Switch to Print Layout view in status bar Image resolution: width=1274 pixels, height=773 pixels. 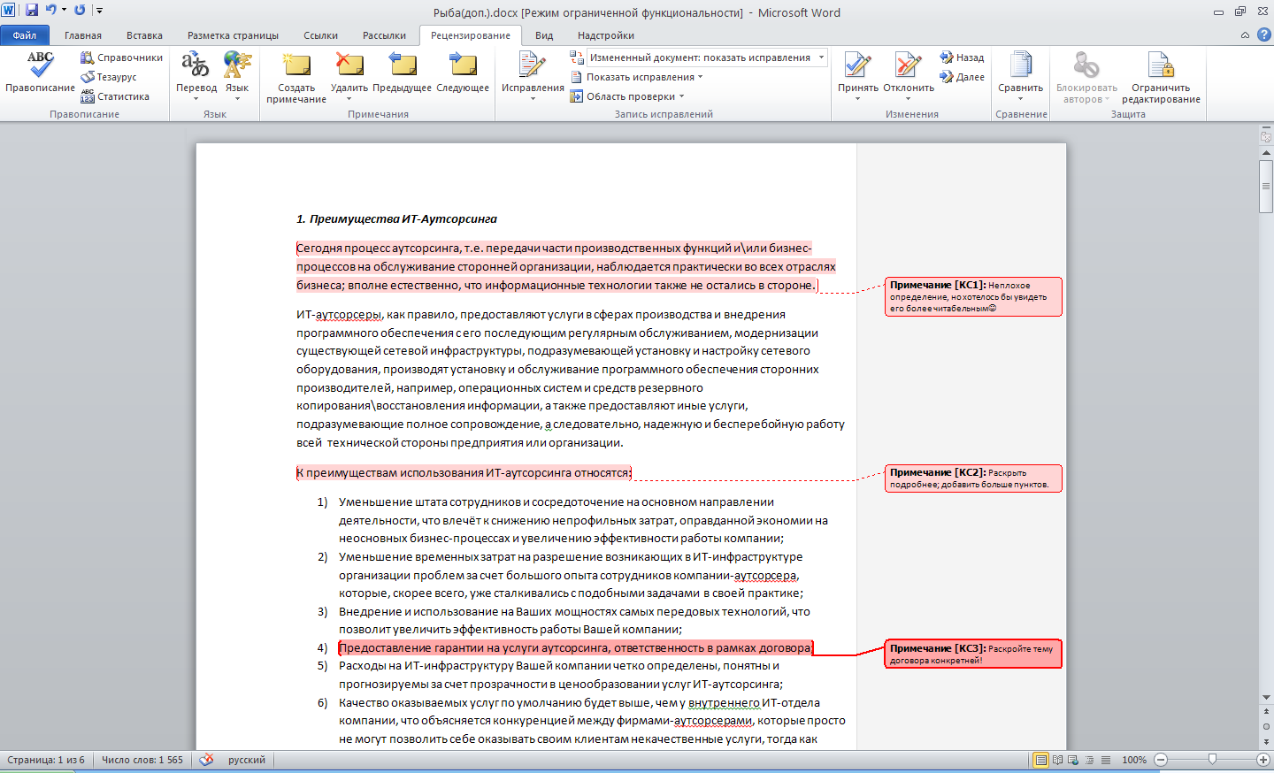(x=1041, y=760)
